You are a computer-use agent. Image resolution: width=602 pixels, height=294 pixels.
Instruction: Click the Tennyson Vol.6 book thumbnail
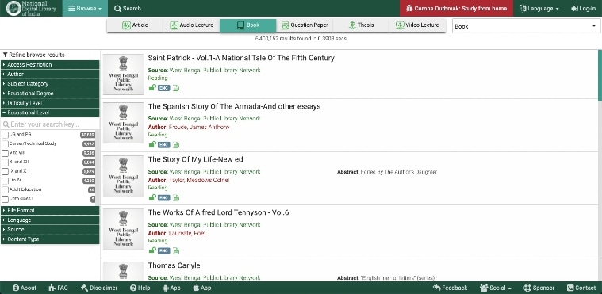point(123,229)
